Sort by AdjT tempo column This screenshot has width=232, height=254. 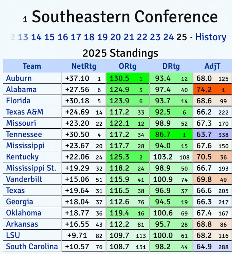point(213,66)
